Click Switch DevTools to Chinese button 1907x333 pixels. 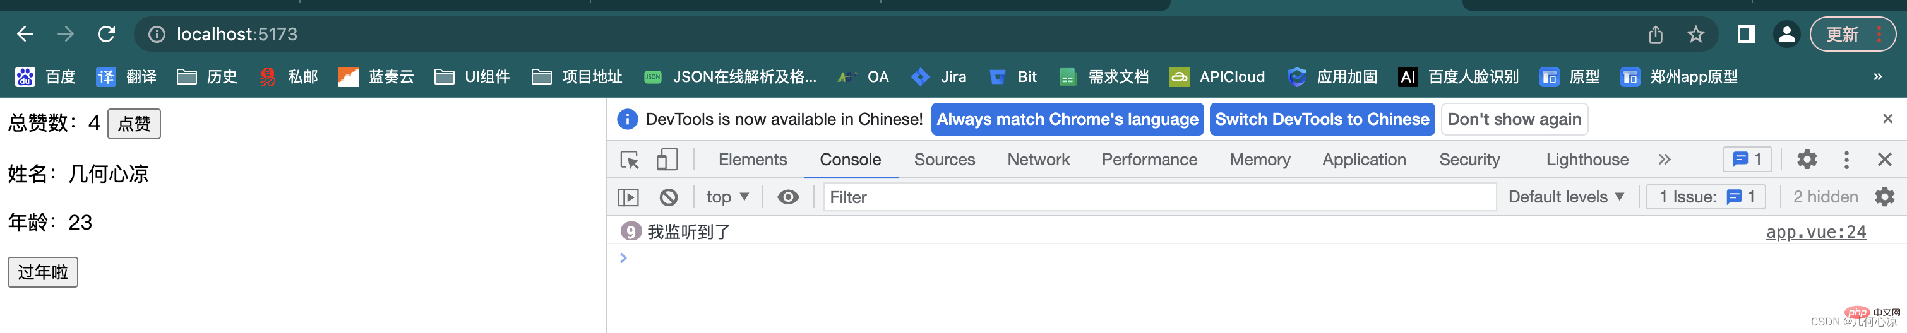pos(1322,119)
